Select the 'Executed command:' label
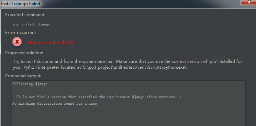Image resolution: width=256 pixels, height=126 pixels. (x=25, y=15)
